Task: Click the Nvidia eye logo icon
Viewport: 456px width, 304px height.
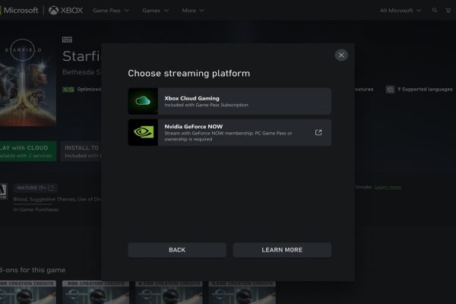Action: click(143, 132)
